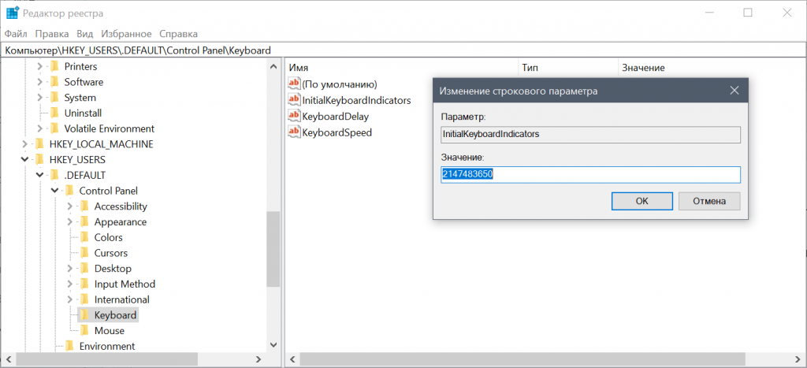Viewport: 807px width, 368px height.
Task: Expand the HKEY_LOCAL_MACHINE node
Action: pyautogui.click(x=25, y=144)
